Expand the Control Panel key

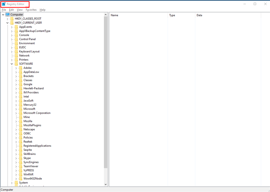pyautogui.click(x=12, y=39)
